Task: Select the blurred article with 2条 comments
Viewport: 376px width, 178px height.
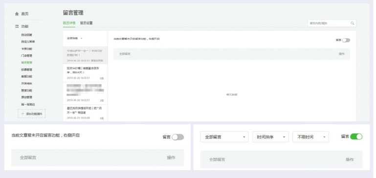Action: pos(85,93)
